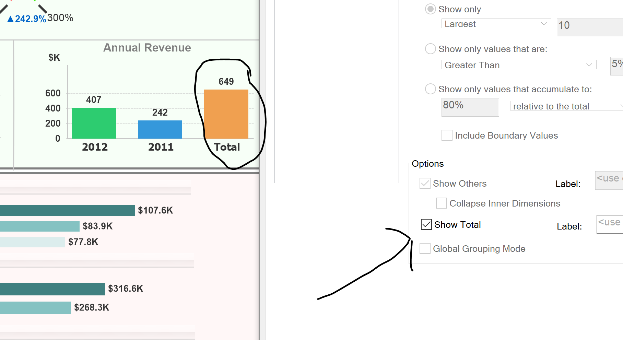Select 'Show only values that are' option

(x=430, y=49)
